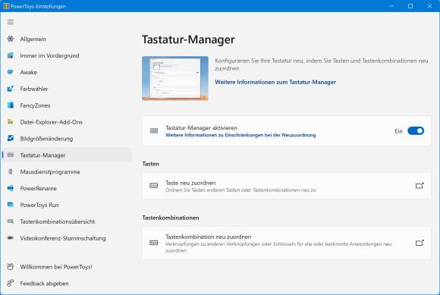Viewport: 440px width, 295px height.
Task: Click the PowerRename icon
Action: coord(11,188)
